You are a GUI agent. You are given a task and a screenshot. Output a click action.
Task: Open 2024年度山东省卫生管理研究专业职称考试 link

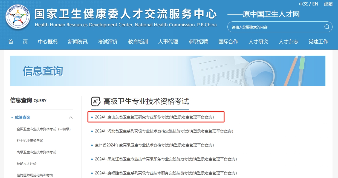click(x=154, y=117)
